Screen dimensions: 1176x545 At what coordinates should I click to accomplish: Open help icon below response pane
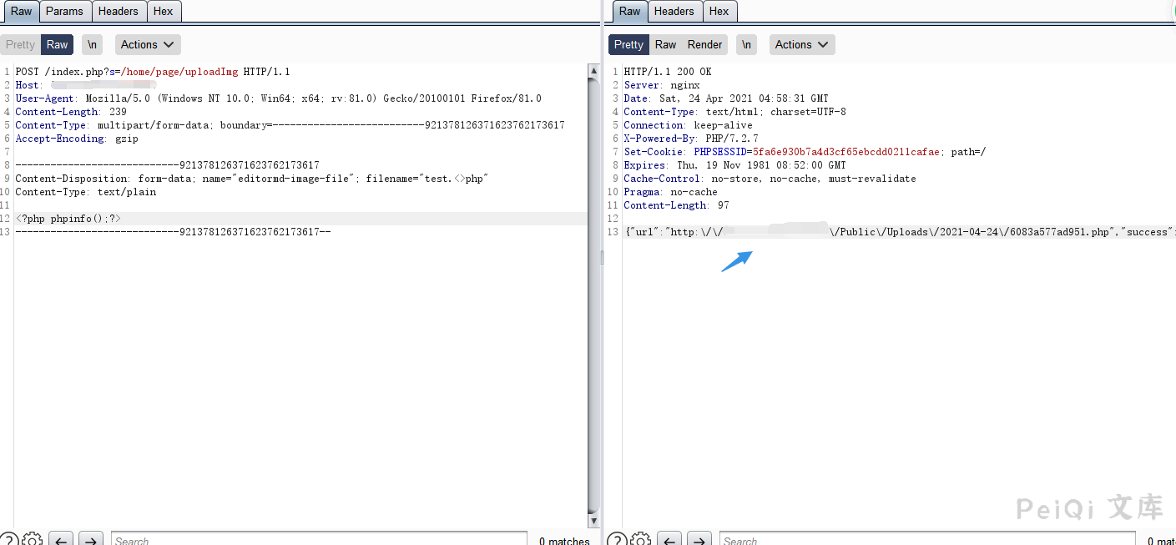point(617,539)
